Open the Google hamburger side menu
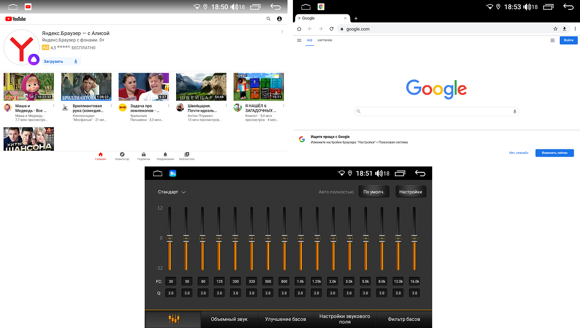The width and height of the screenshot is (580, 328). 299,40
